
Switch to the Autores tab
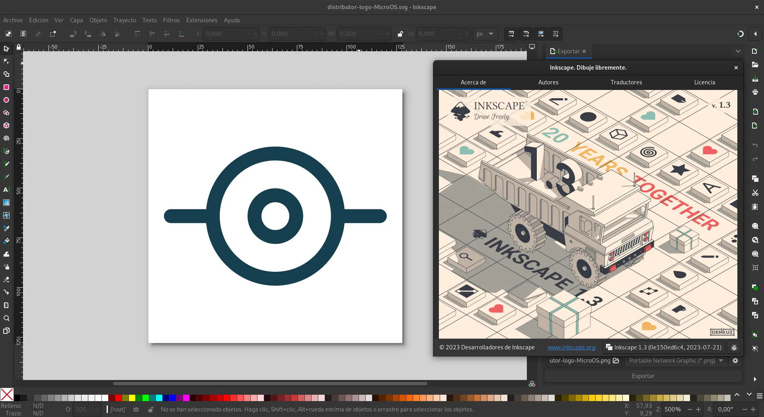[548, 82]
